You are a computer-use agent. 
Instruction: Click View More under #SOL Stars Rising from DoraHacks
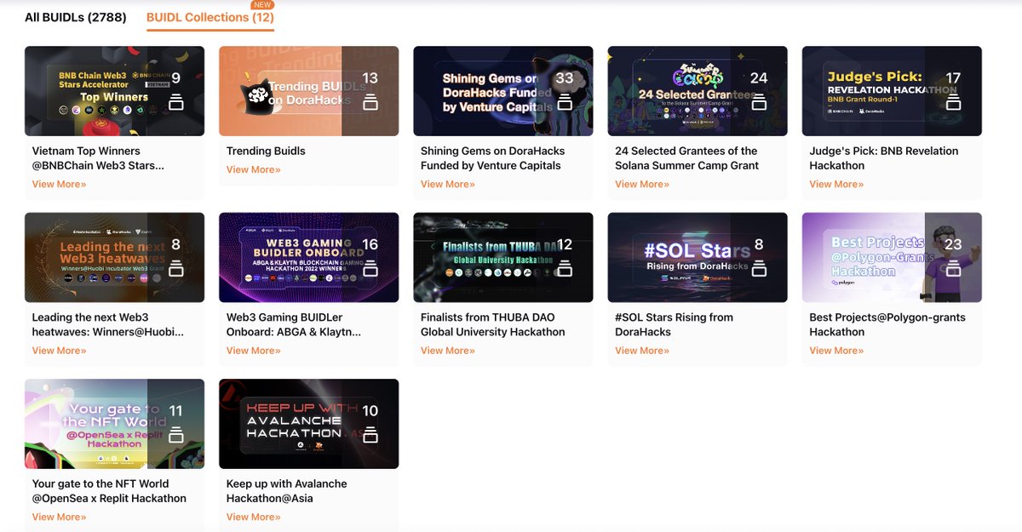click(x=641, y=350)
